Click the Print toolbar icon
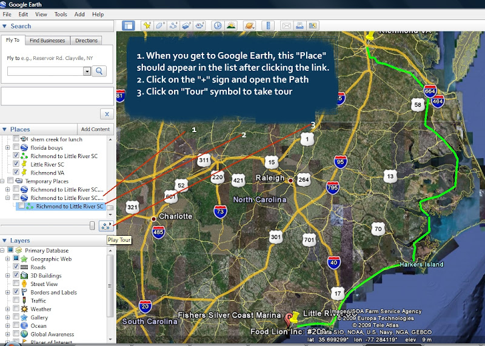 (299, 25)
